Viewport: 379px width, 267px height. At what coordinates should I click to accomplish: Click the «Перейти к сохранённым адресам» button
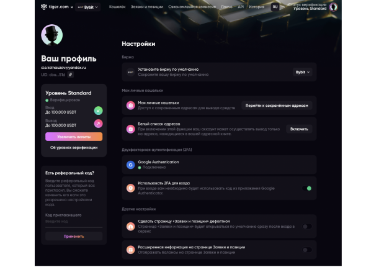tap(276, 106)
